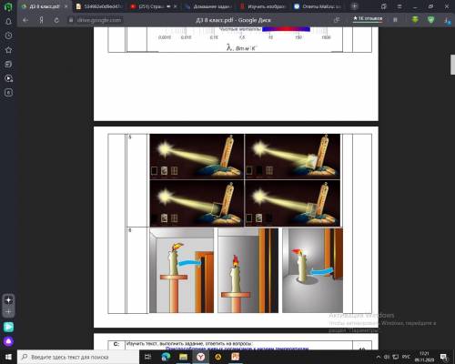Click the bottom-left lamp and thermometer picture
The image size is (455, 364).
197,204
